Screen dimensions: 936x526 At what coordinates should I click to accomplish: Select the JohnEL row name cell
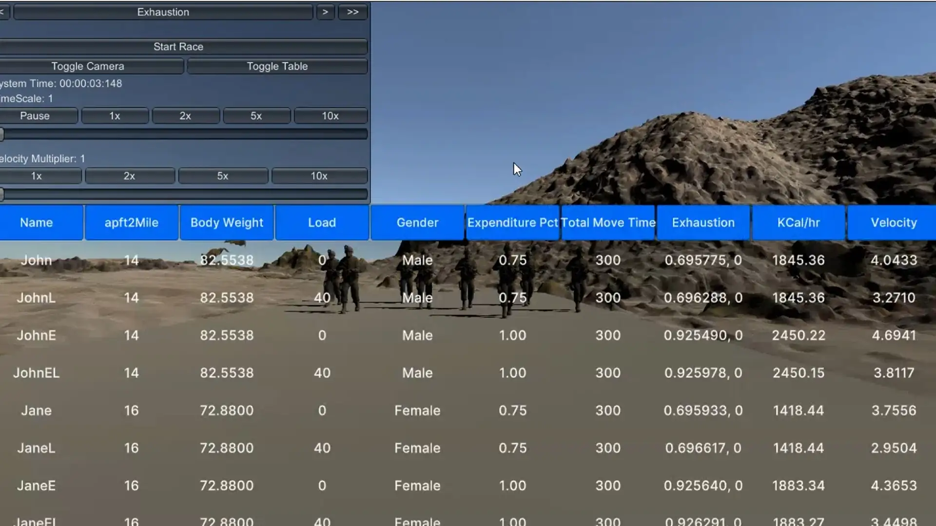pos(36,373)
